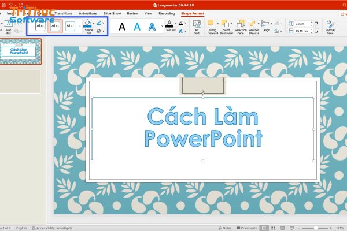Apply the solid blue A WordArt style
This screenshot has height=231, width=347.
pyautogui.click(x=137, y=27)
